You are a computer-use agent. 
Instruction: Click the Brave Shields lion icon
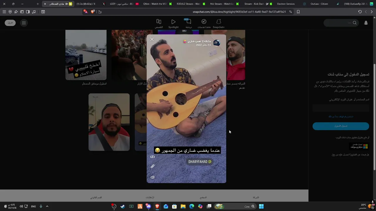pyautogui.click(x=93, y=12)
